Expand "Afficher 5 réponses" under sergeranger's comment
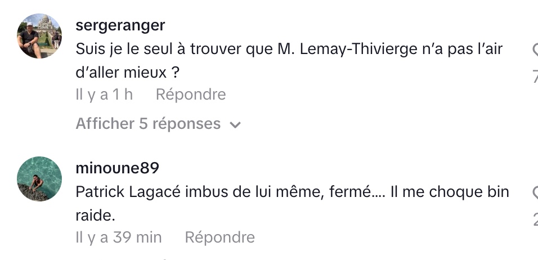The image size is (538, 260). (148, 124)
